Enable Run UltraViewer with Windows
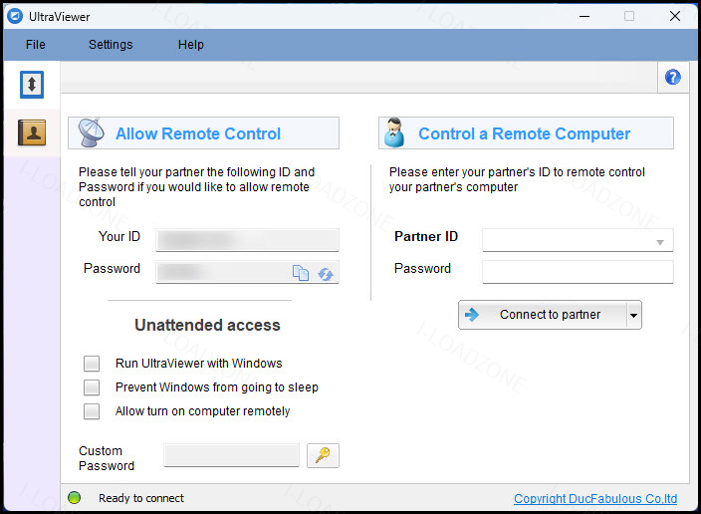This screenshot has height=514, width=701. point(92,364)
